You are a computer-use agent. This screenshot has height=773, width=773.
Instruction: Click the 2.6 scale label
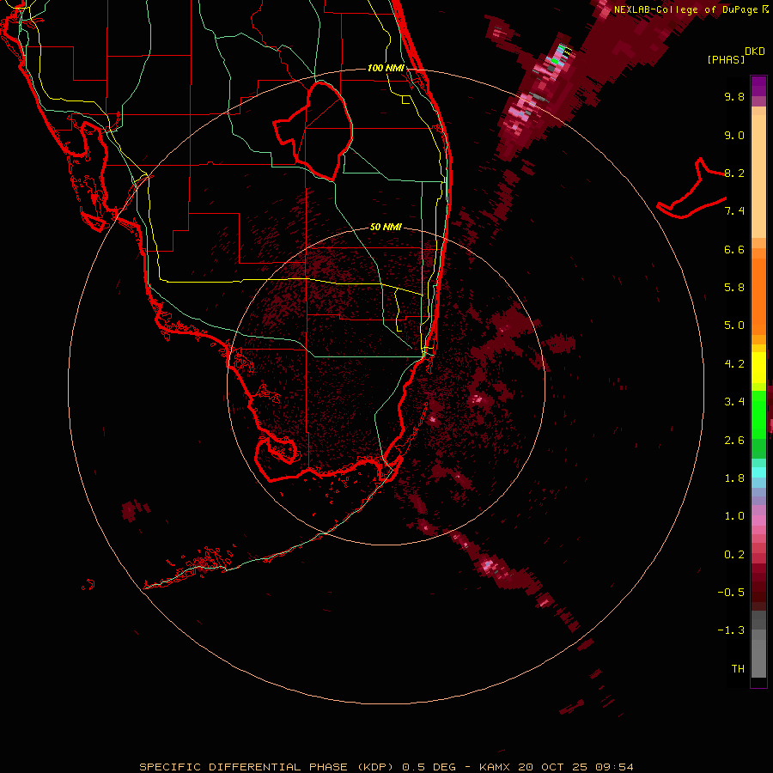(734, 441)
